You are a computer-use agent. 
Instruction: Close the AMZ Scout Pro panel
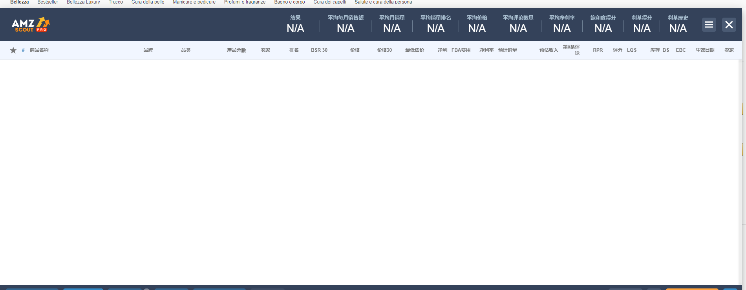(729, 25)
